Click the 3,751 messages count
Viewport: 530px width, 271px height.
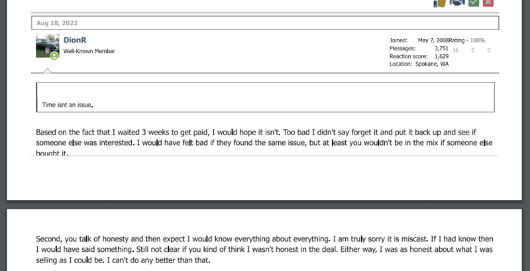coord(441,48)
